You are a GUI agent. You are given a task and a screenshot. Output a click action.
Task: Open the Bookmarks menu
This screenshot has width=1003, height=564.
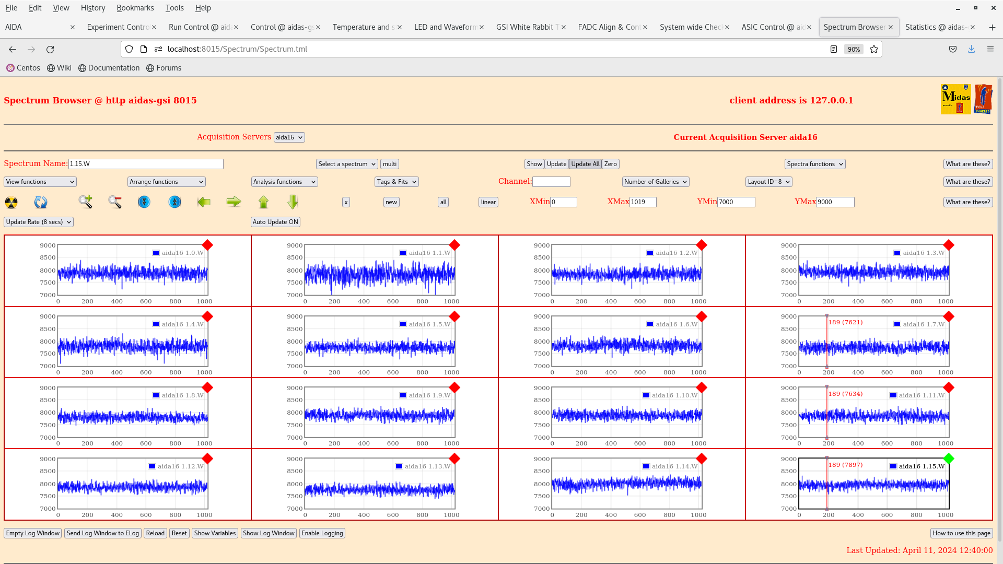(135, 8)
